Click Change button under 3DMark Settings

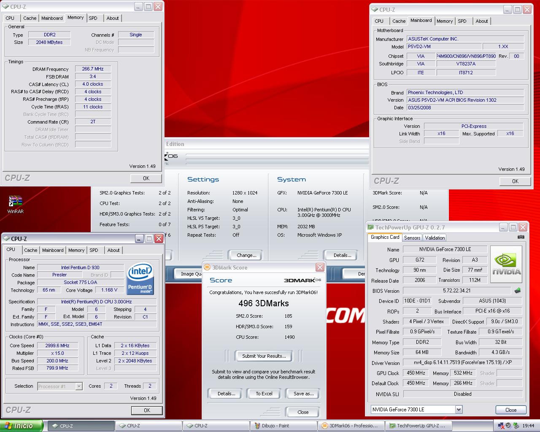click(246, 255)
